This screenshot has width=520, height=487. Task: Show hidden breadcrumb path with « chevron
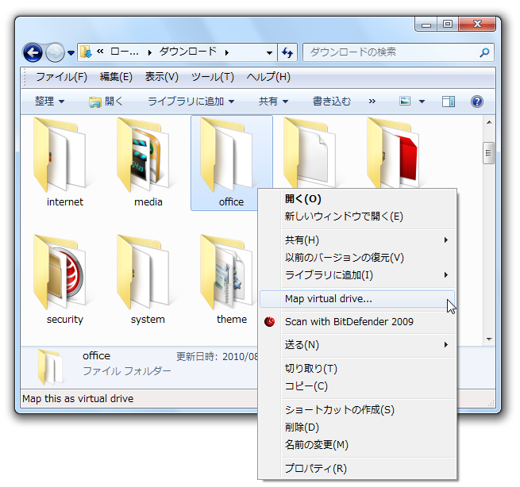pos(100,52)
